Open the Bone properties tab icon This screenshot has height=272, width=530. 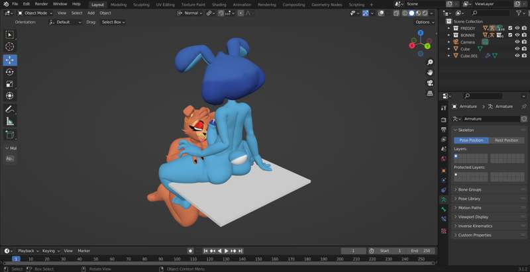coord(444,210)
